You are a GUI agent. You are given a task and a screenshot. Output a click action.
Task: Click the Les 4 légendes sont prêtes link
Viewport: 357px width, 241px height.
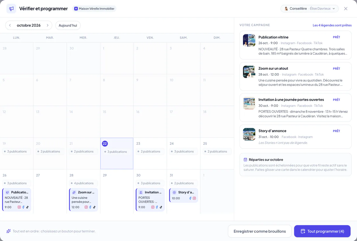point(332,25)
